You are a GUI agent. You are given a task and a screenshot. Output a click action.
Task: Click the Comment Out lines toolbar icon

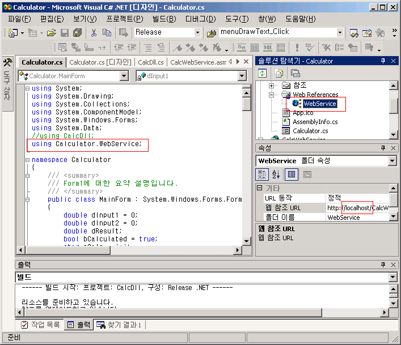pyautogui.click(x=148, y=48)
